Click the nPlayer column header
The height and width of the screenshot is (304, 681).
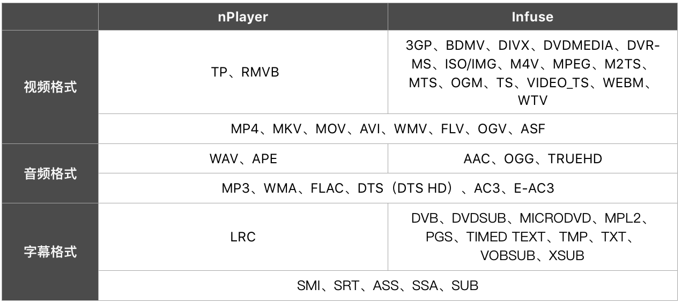243,17
